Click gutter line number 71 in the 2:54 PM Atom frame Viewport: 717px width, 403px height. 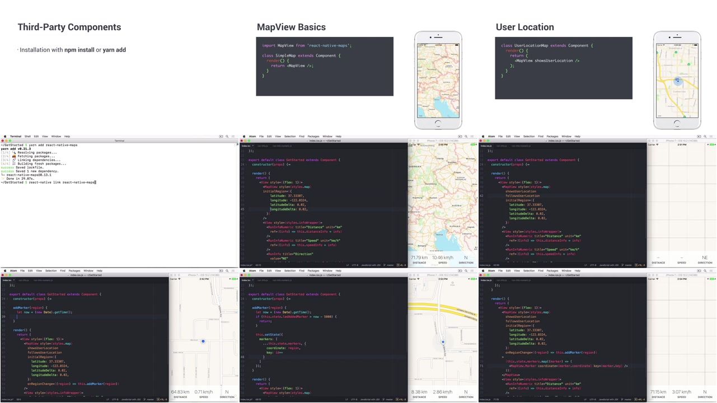[482, 366]
